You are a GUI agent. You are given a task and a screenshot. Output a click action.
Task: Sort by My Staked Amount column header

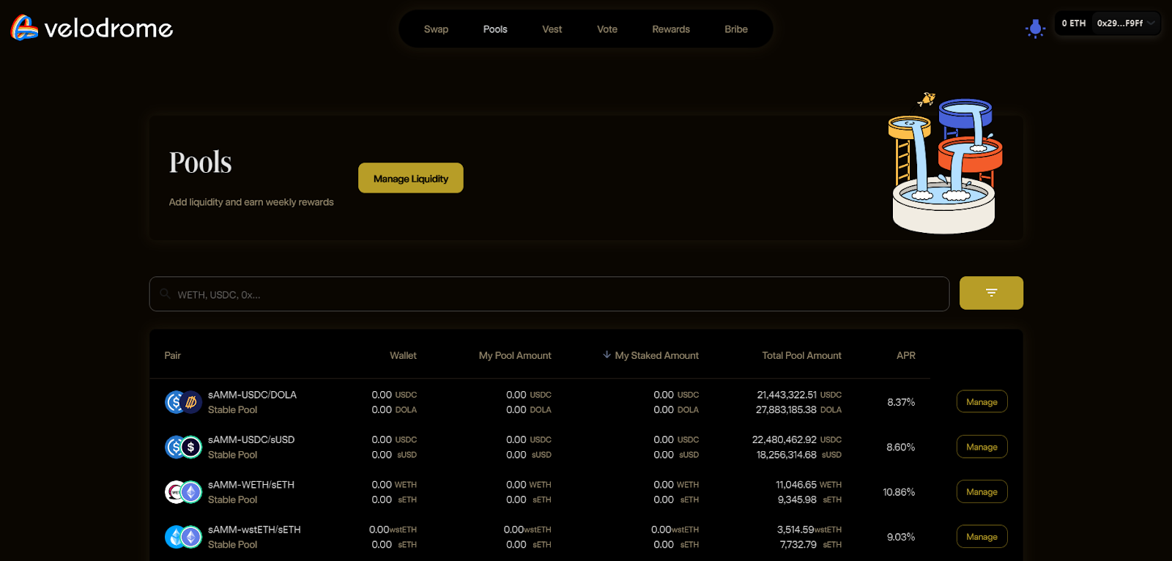point(656,355)
